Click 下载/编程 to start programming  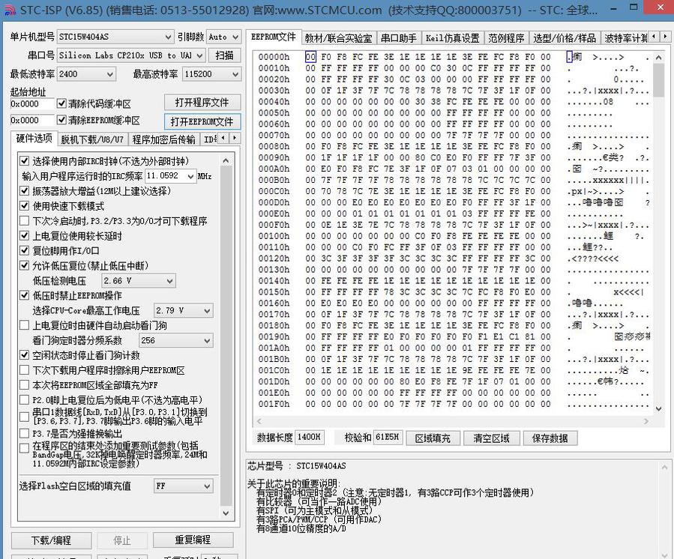50,540
